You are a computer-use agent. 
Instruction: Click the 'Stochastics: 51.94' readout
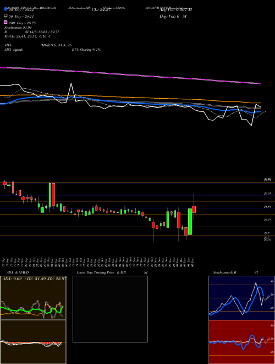[18, 28]
